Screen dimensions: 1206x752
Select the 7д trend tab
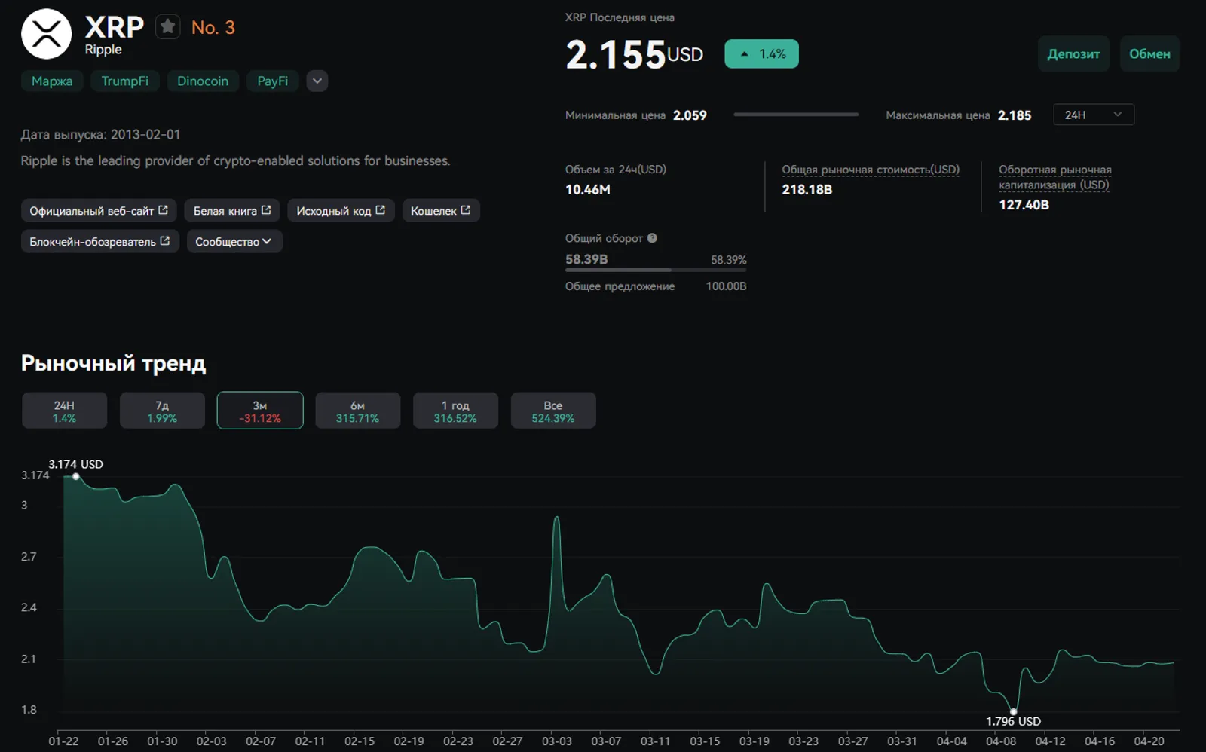[162, 411]
